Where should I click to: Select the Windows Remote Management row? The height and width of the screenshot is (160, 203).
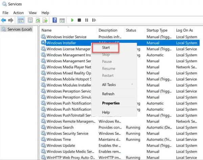120,121
